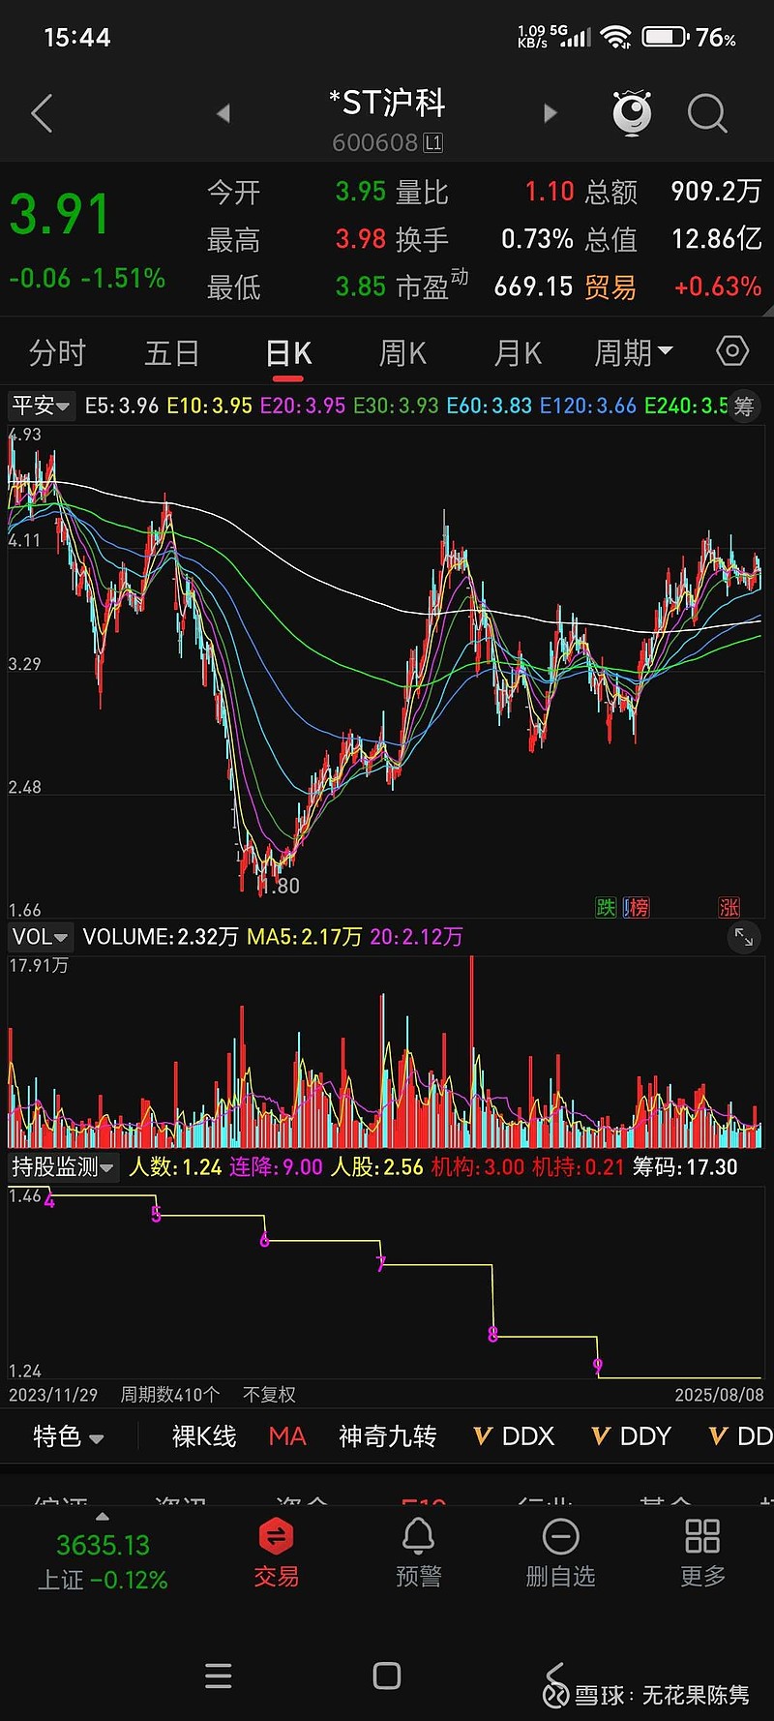This screenshot has width=774, height=1721.
Task: Tap 今开 value 3.95
Action: (361, 192)
